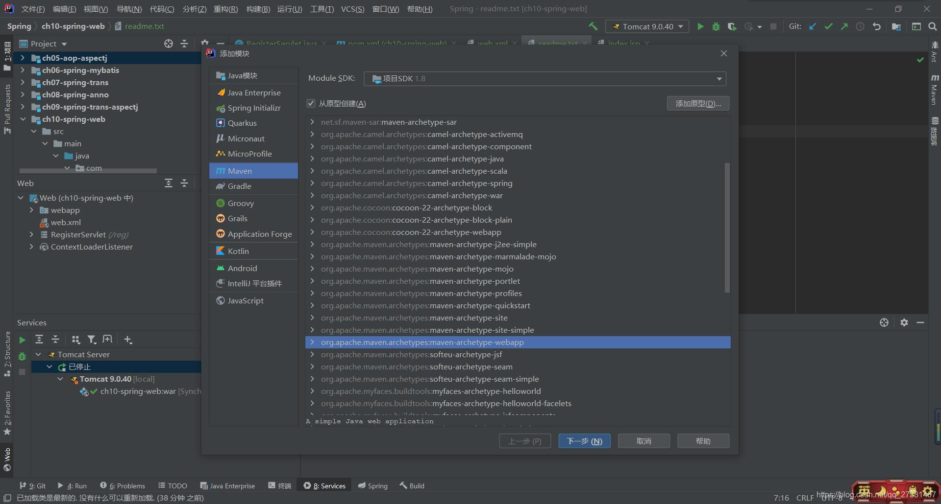Open Build tool window tab
The image size is (941, 504).
(x=412, y=485)
